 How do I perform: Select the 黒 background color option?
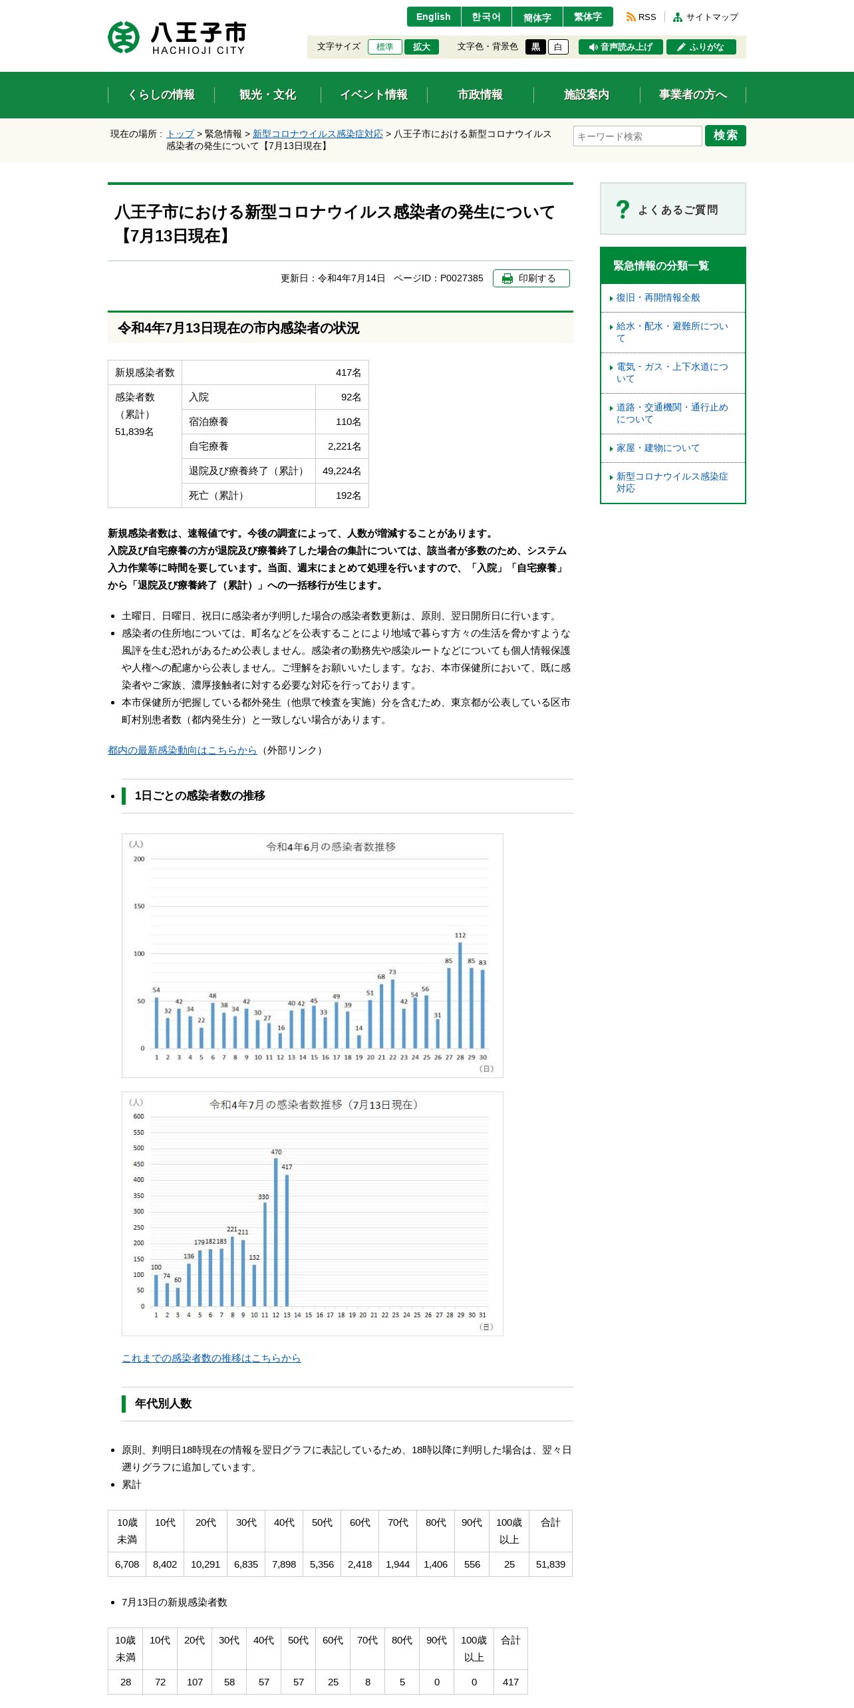[535, 47]
